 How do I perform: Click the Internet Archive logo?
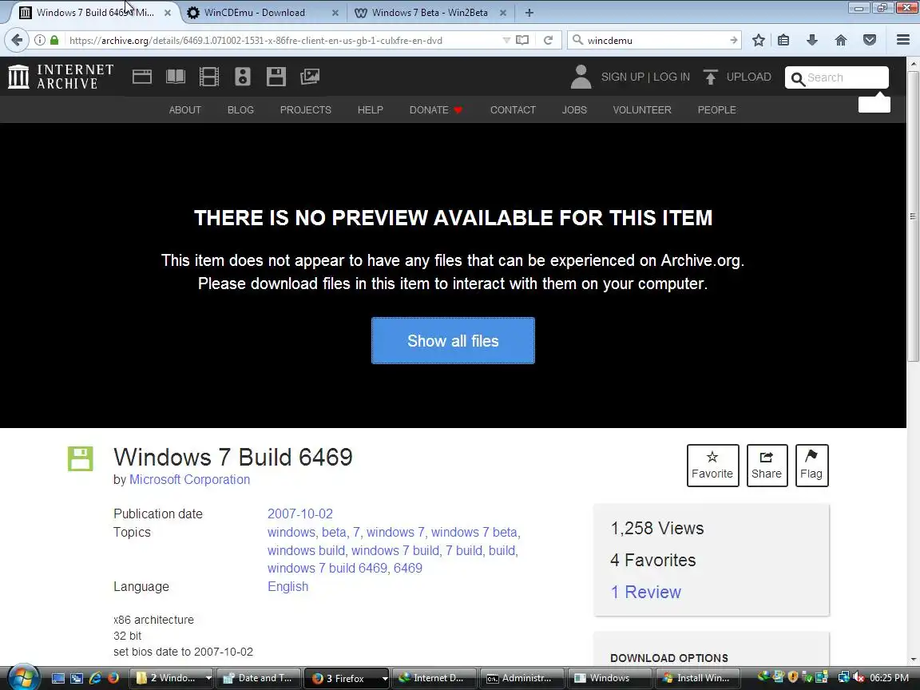click(61, 77)
